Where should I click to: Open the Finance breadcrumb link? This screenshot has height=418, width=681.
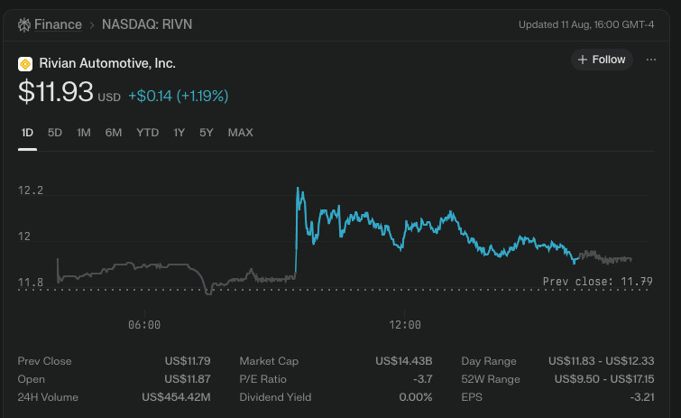[x=58, y=24]
